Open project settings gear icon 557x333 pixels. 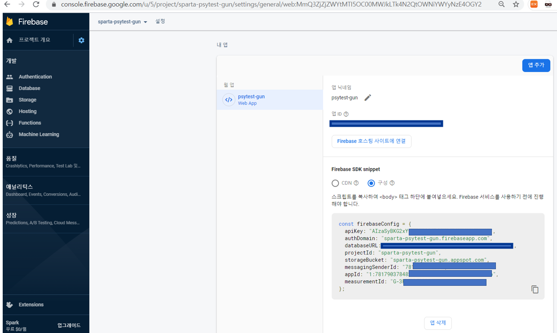(x=81, y=40)
